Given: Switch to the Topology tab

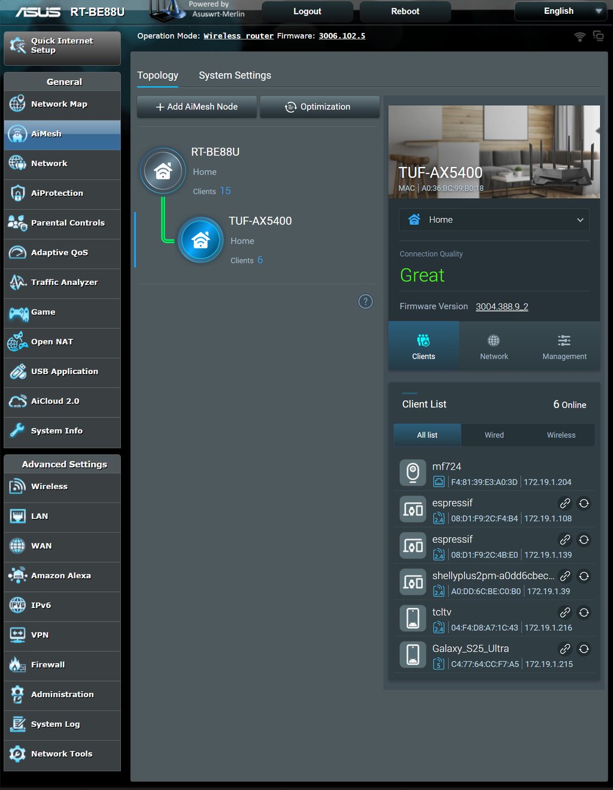Looking at the screenshot, I should pos(157,75).
